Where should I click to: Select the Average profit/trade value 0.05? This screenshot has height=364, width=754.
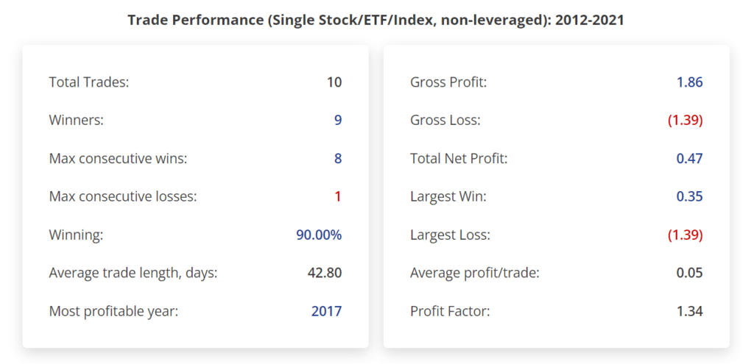click(x=690, y=274)
